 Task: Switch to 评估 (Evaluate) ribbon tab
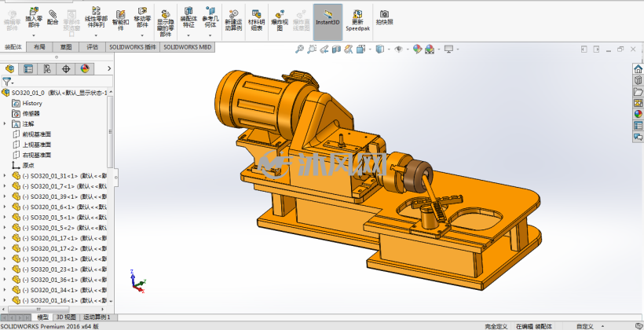click(93, 47)
